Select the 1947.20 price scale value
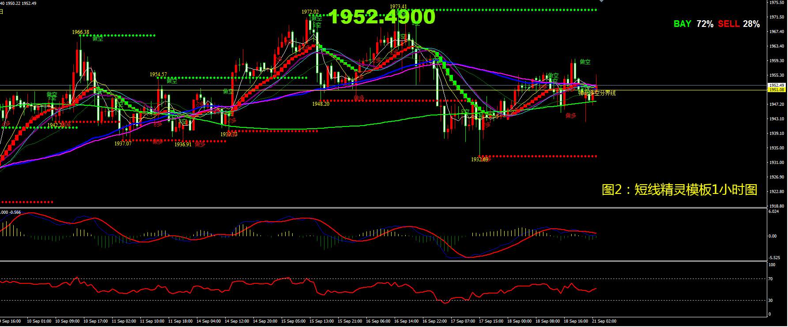The image size is (788, 327). tap(777, 104)
